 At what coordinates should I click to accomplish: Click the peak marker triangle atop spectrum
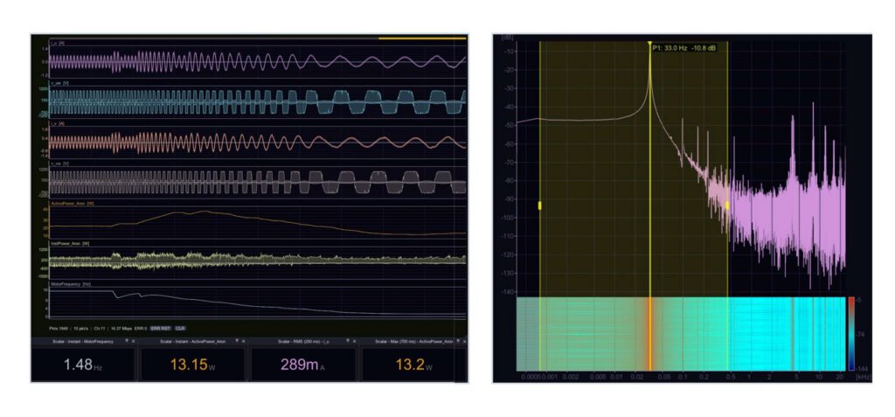[649, 43]
